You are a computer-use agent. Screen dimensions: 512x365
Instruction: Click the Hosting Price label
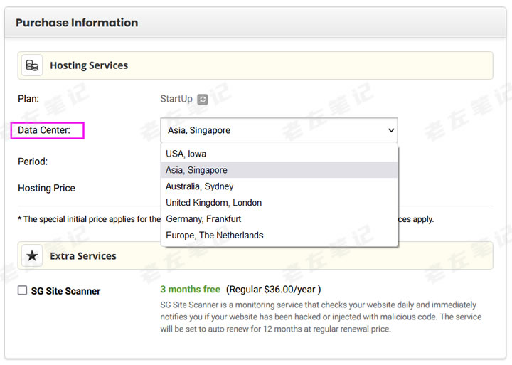click(x=46, y=188)
